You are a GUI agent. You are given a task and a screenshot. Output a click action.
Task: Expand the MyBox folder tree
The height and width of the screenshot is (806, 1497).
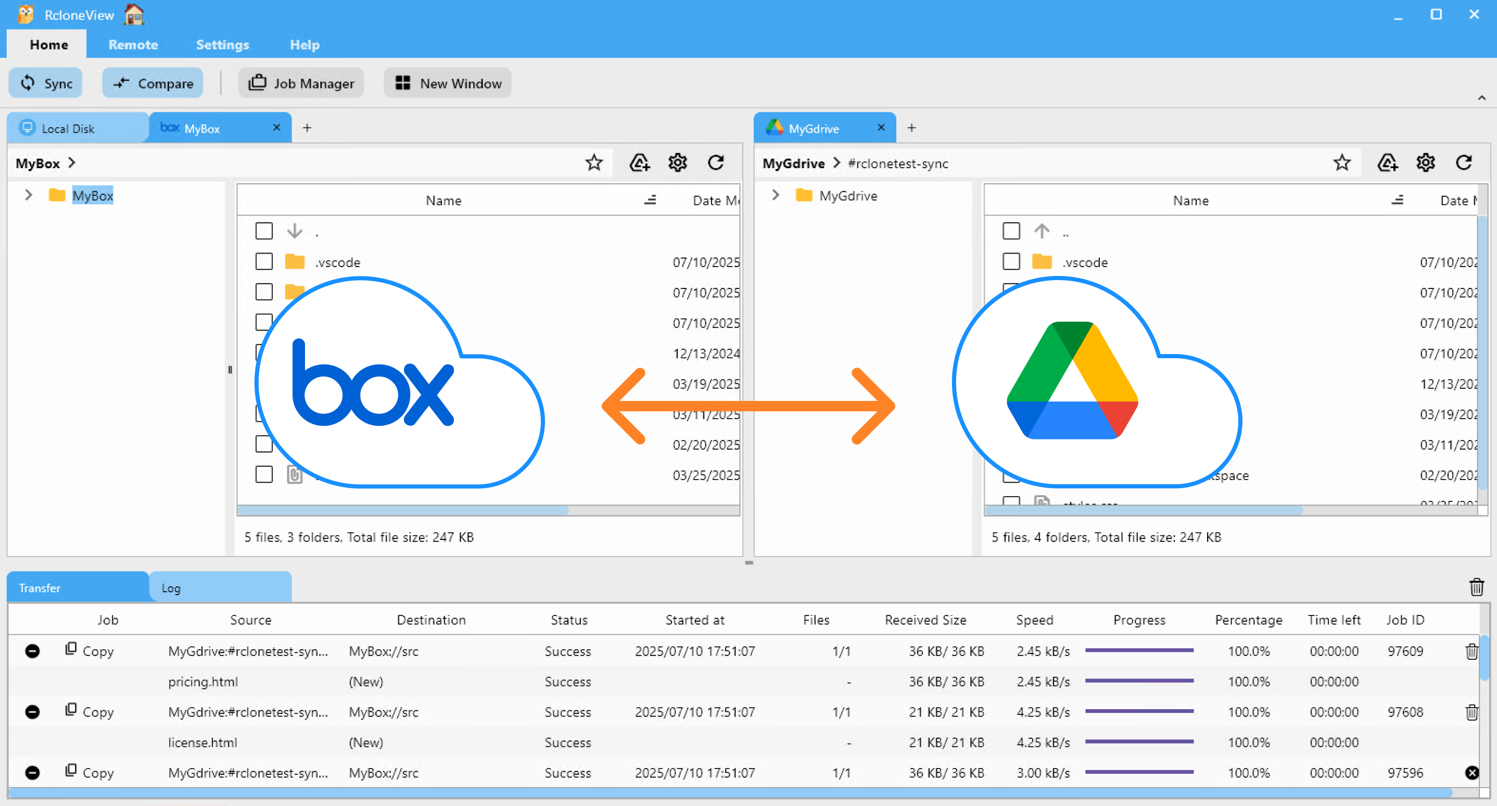(x=28, y=195)
